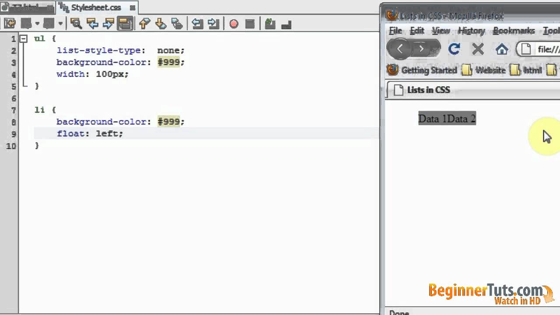Jump to next bookmark
This screenshot has height=315, width=560.
(161, 24)
